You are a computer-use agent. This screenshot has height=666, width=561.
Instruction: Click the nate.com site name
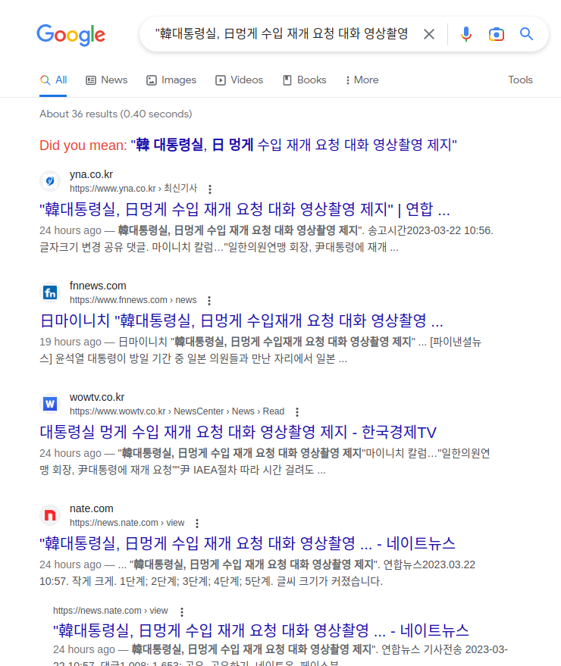pyautogui.click(x=92, y=508)
